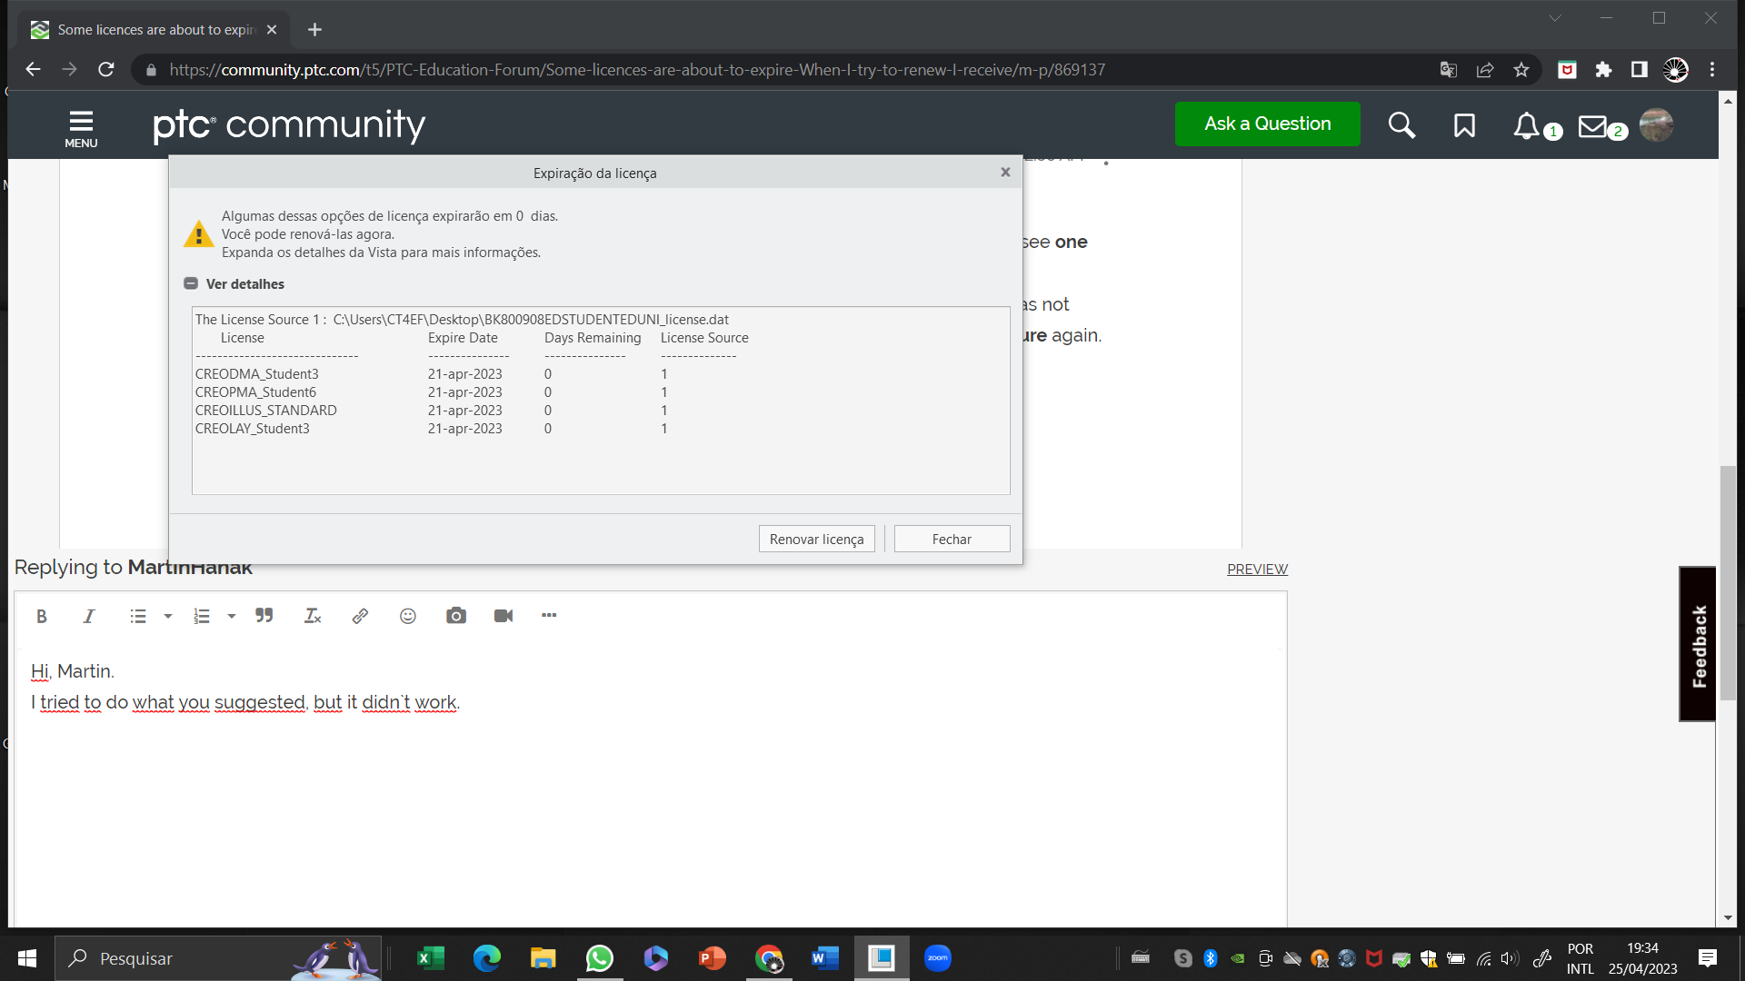Insert a hyperlink in the reply editor

pyautogui.click(x=360, y=616)
